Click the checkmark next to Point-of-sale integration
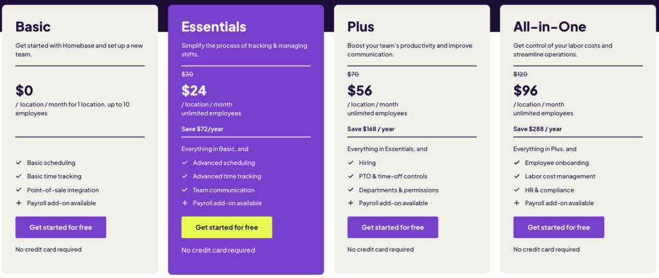 point(18,190)
